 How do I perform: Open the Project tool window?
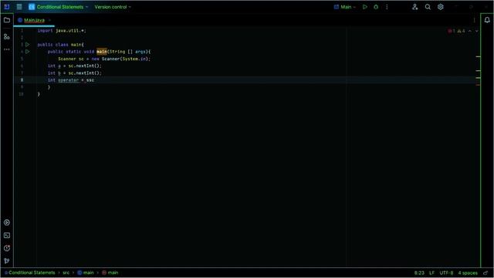(x=7, y=20)
